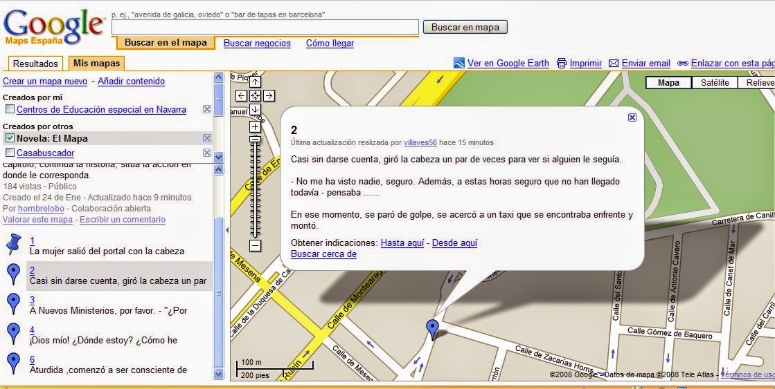Screen dimensions: 775x389
Task: Remove Centros de Educación especial map with X
Action: tap(207, 109)
